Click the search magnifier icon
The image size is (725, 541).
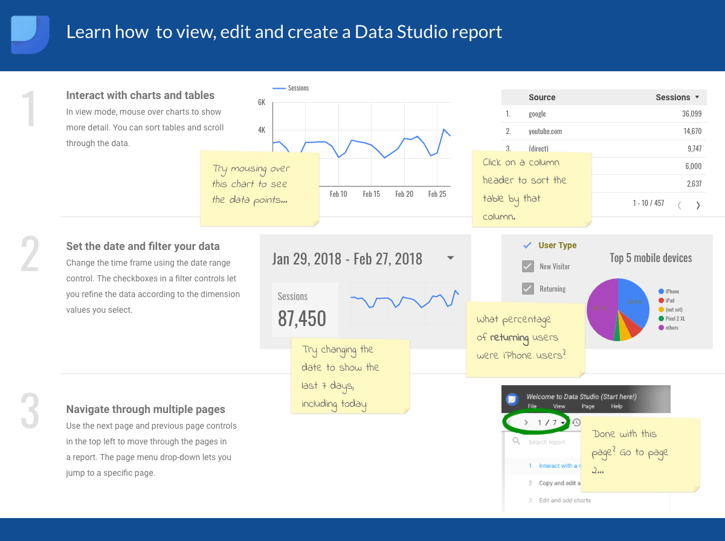pos(516,441)
